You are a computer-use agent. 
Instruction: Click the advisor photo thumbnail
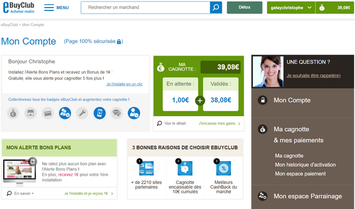[x=268, y=71]
